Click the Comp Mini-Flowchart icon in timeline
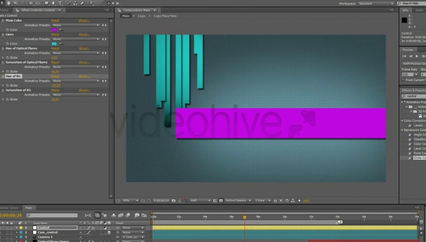The image size is (426, 242). [x=88, y=215]
